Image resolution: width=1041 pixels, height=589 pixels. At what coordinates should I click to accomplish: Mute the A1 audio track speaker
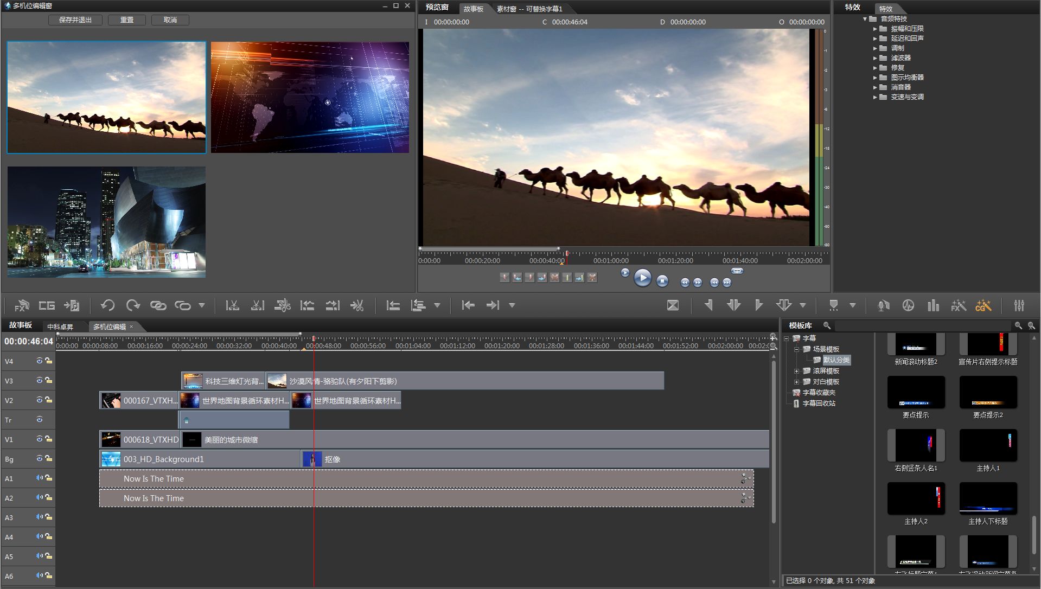pos(39,478)
